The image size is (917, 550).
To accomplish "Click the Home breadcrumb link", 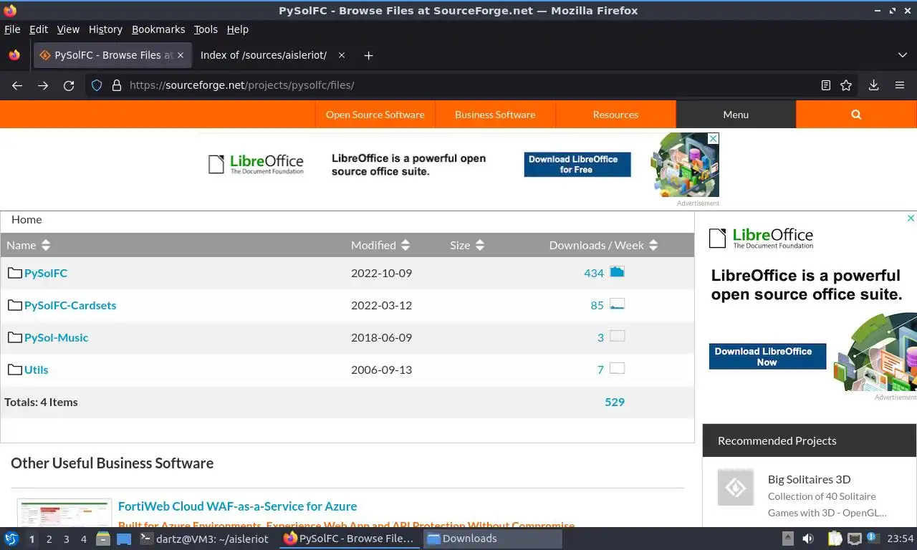I will coord(27,220).
